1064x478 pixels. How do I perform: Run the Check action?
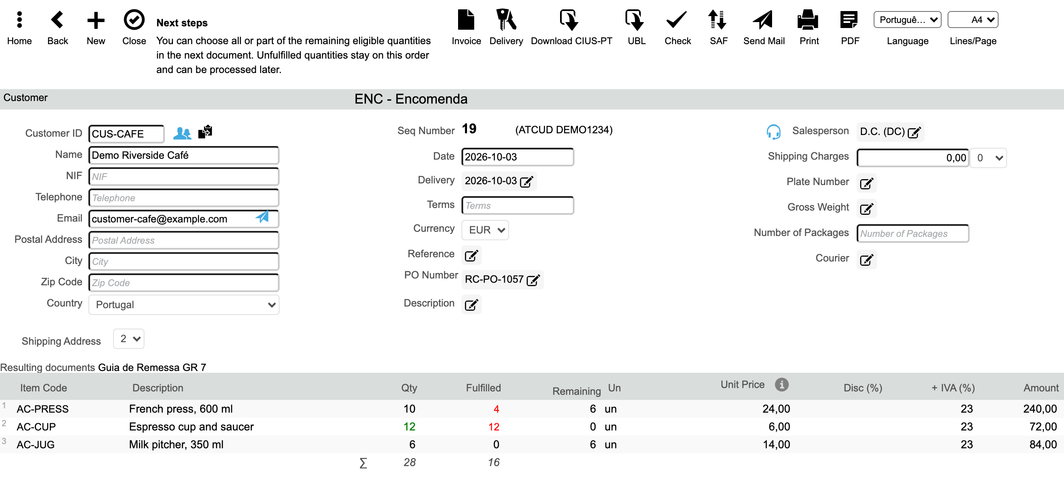pyautogui.click(x=676, y=20)
